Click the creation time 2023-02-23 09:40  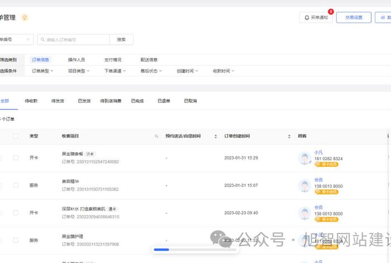pyautogui.click(x=241, y=213)
